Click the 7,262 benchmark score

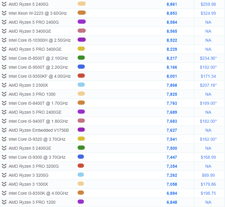tap(172, 175)
